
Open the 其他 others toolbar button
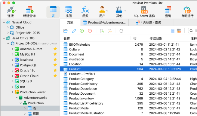tap(119, 12)
